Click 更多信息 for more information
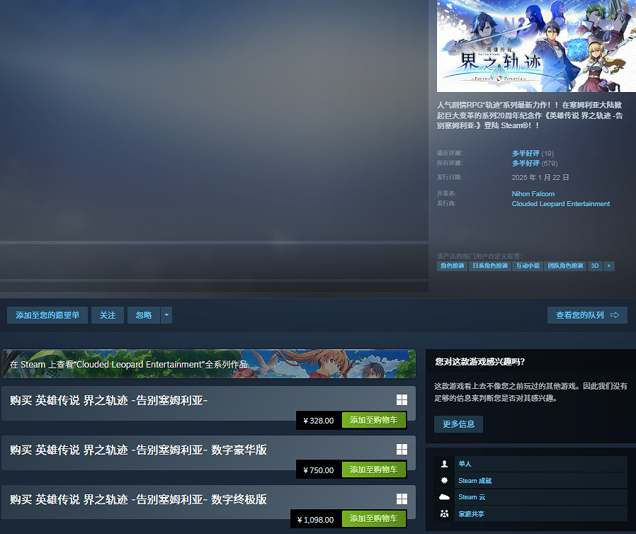Image resolution: width=636 pixels, height=534 pixels. click(458, 424)
